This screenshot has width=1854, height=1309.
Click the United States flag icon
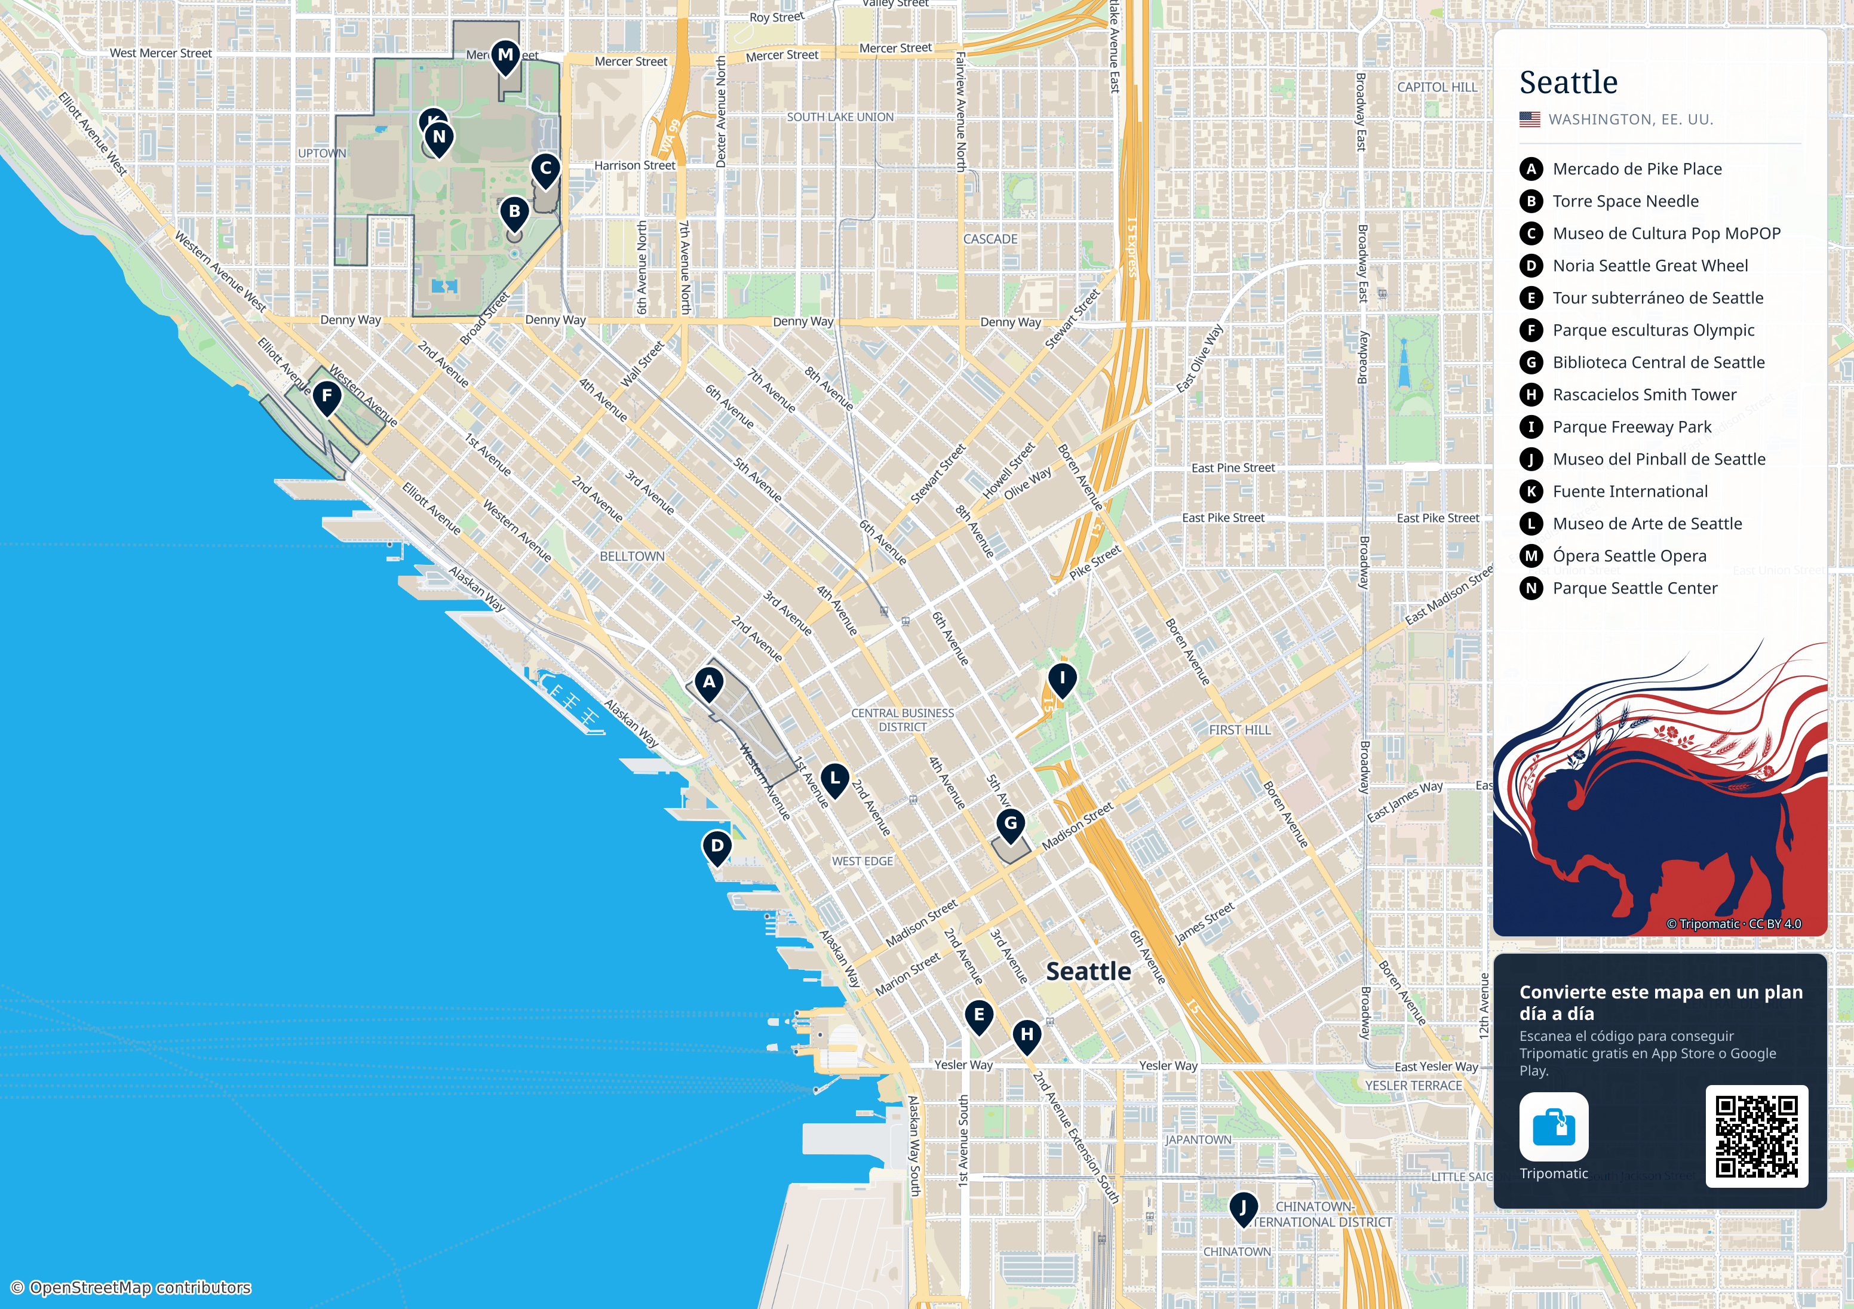tap(1530, 119)
